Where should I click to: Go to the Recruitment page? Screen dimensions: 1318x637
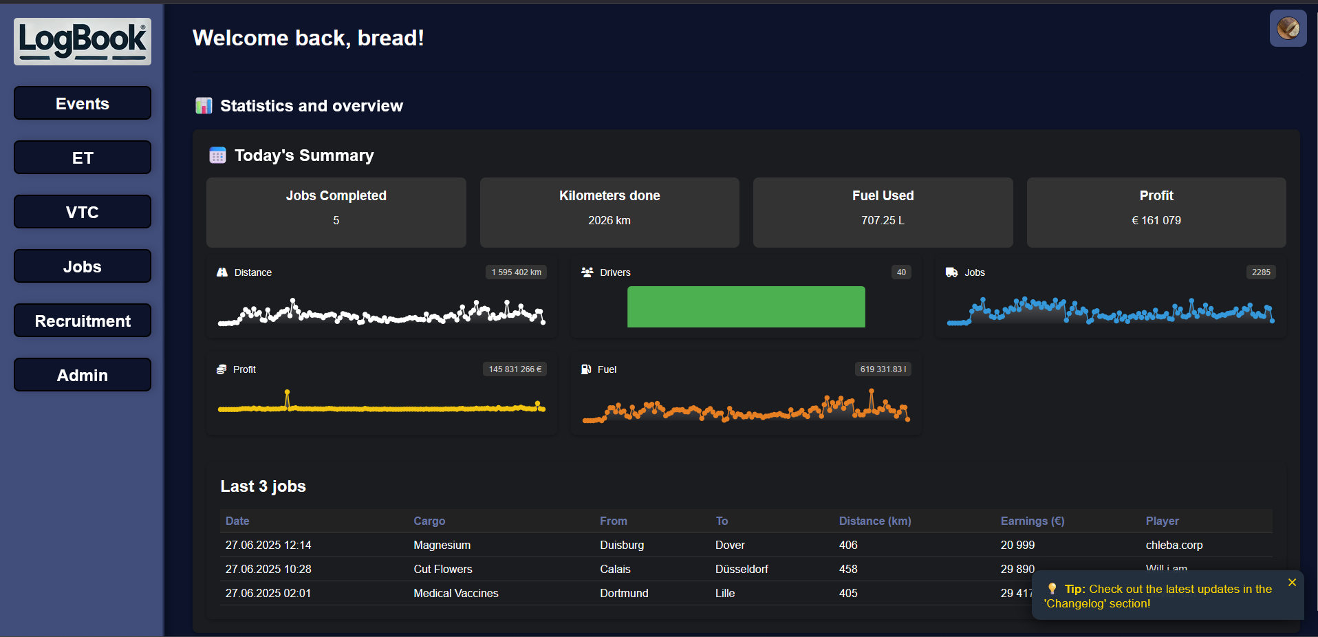82,321
